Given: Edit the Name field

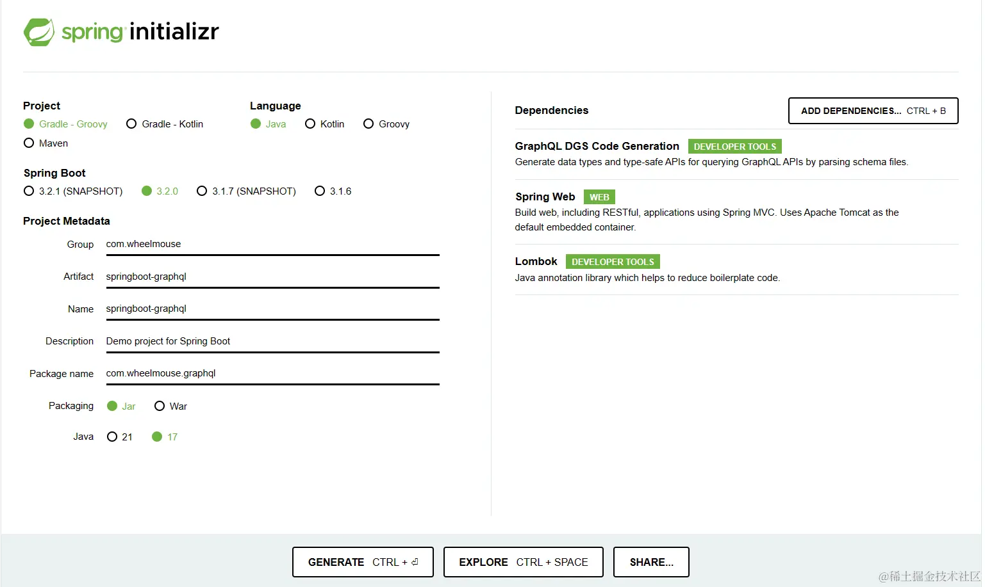Looking at the screenshot, I should coord(272,309).
